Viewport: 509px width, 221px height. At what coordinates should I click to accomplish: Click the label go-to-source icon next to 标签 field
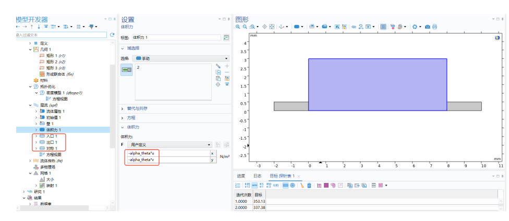click(226, 38)
